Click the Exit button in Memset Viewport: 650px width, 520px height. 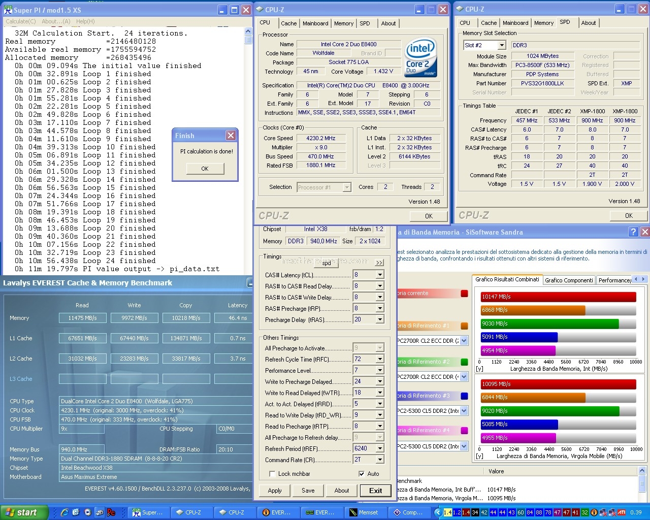pyautogui.click(x=376, y=491)
